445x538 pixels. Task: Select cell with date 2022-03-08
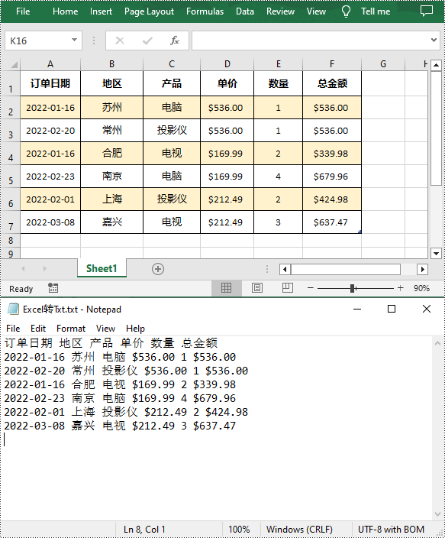pyautogui.click(x=50, y=222)
